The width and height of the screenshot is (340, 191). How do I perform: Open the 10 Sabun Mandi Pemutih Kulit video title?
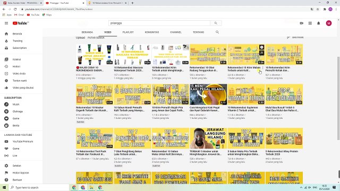tap(129, 109)
